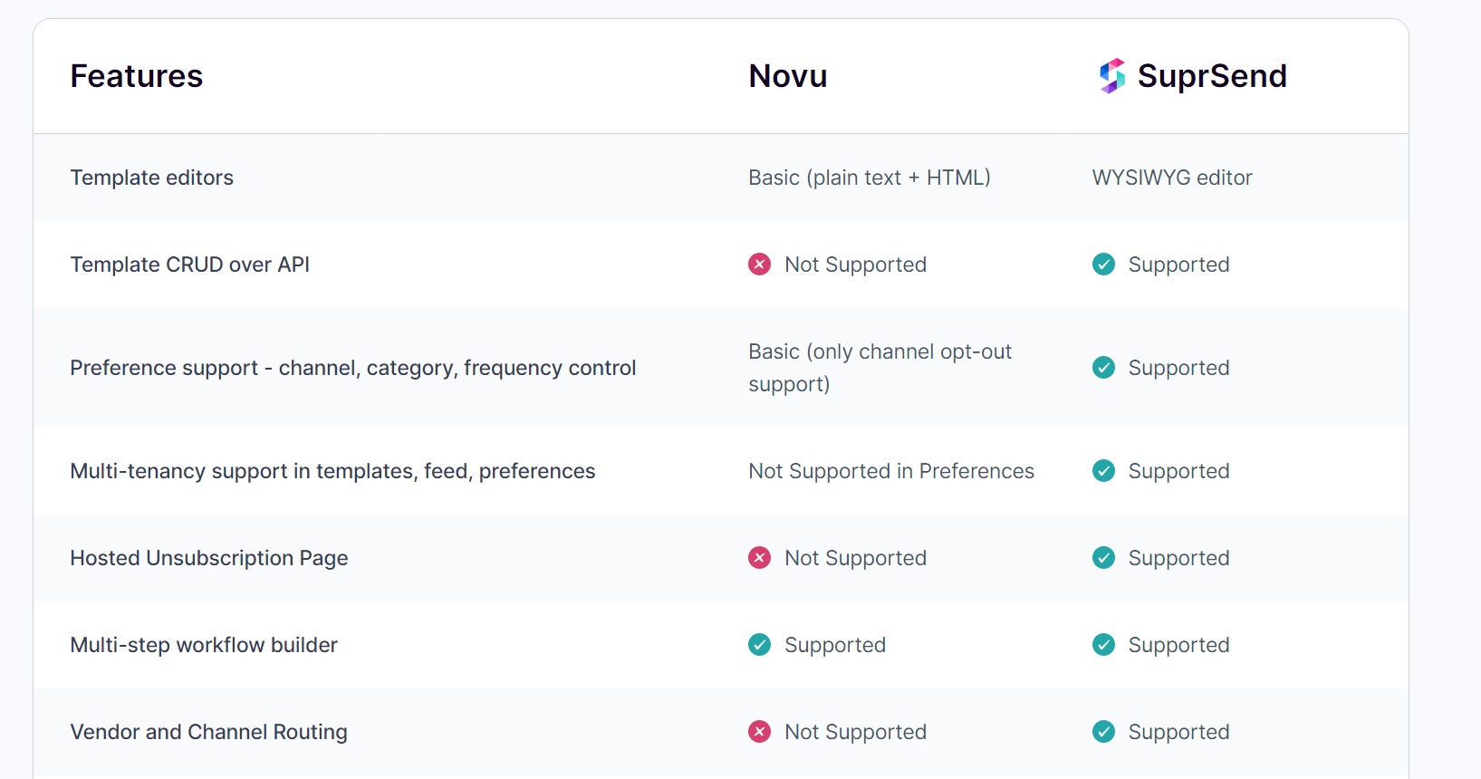
Task: Click green check icon in Multi-tenancy row
Action: pyautogui.click(x=1103, y=471)
